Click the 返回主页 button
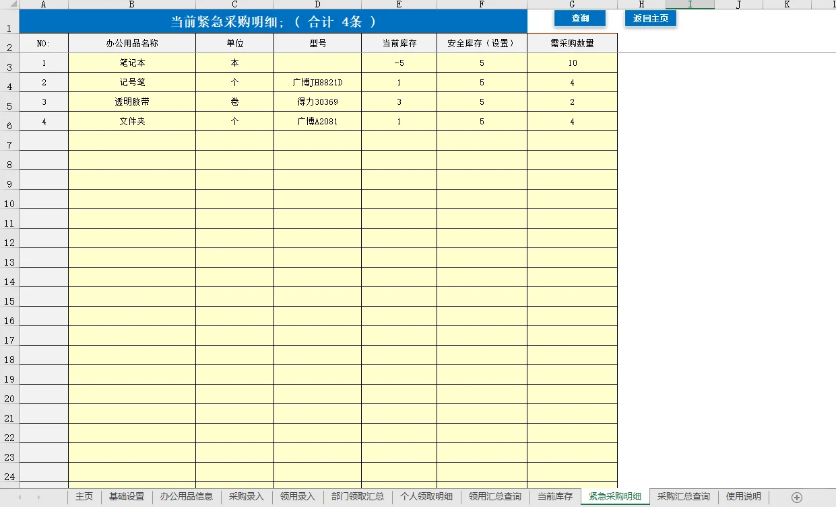The image size is (836, 507). tap(650, 19)
